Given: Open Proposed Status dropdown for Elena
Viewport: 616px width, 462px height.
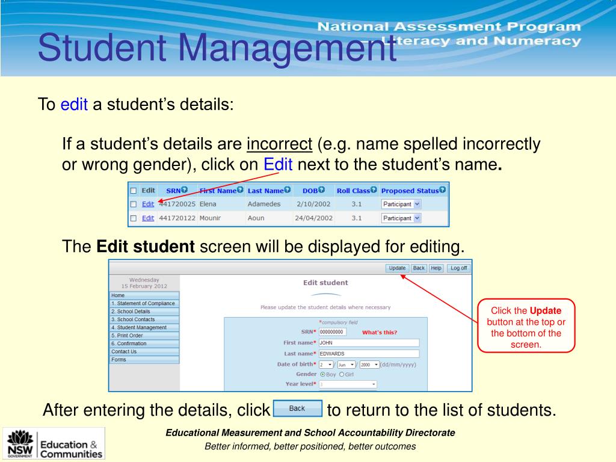Looking at the screenshot, I should point(401,205).
